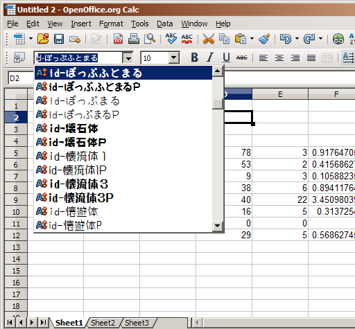Open the font size dropdown arrow
Viewport: 355px width, 329px height.
[174, 57]
